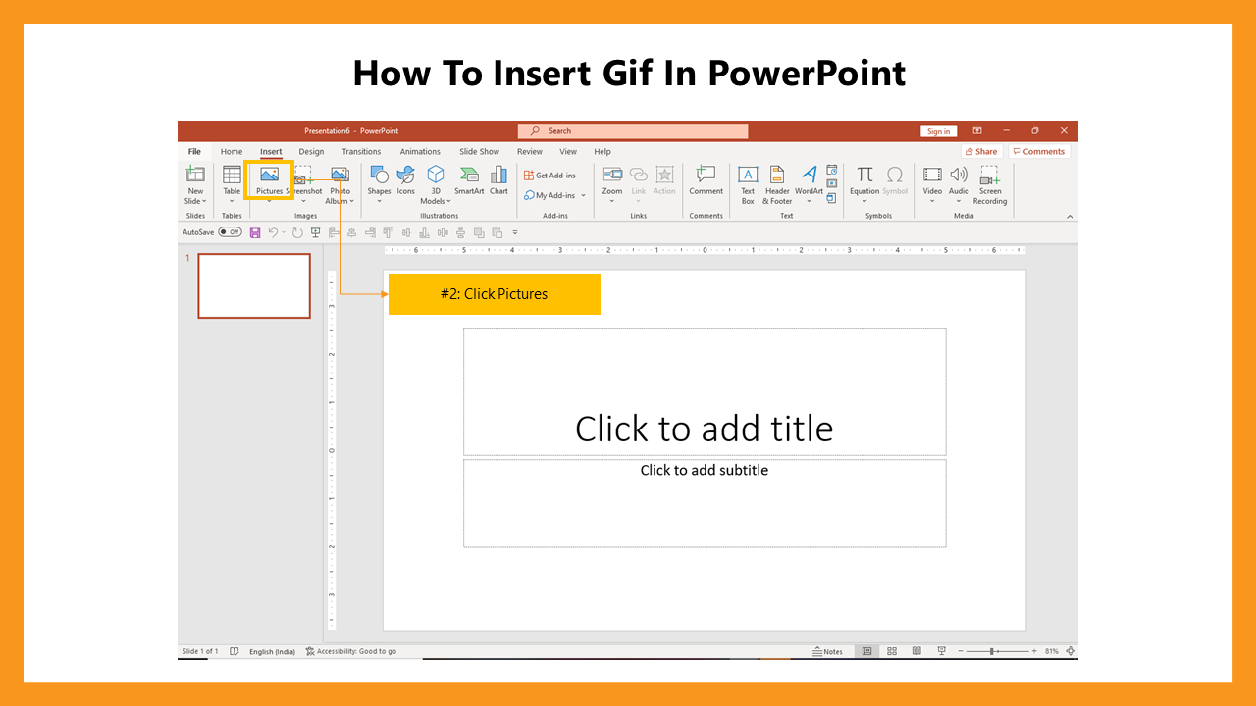This screenshot has width=1256, height=706.
Task: Expand the Equation dropdown arrow
Action: [x=864, y=202]
